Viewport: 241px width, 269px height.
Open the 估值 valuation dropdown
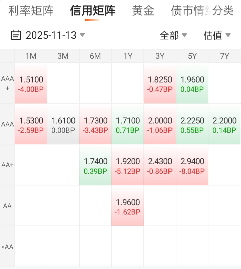[217, 35]
